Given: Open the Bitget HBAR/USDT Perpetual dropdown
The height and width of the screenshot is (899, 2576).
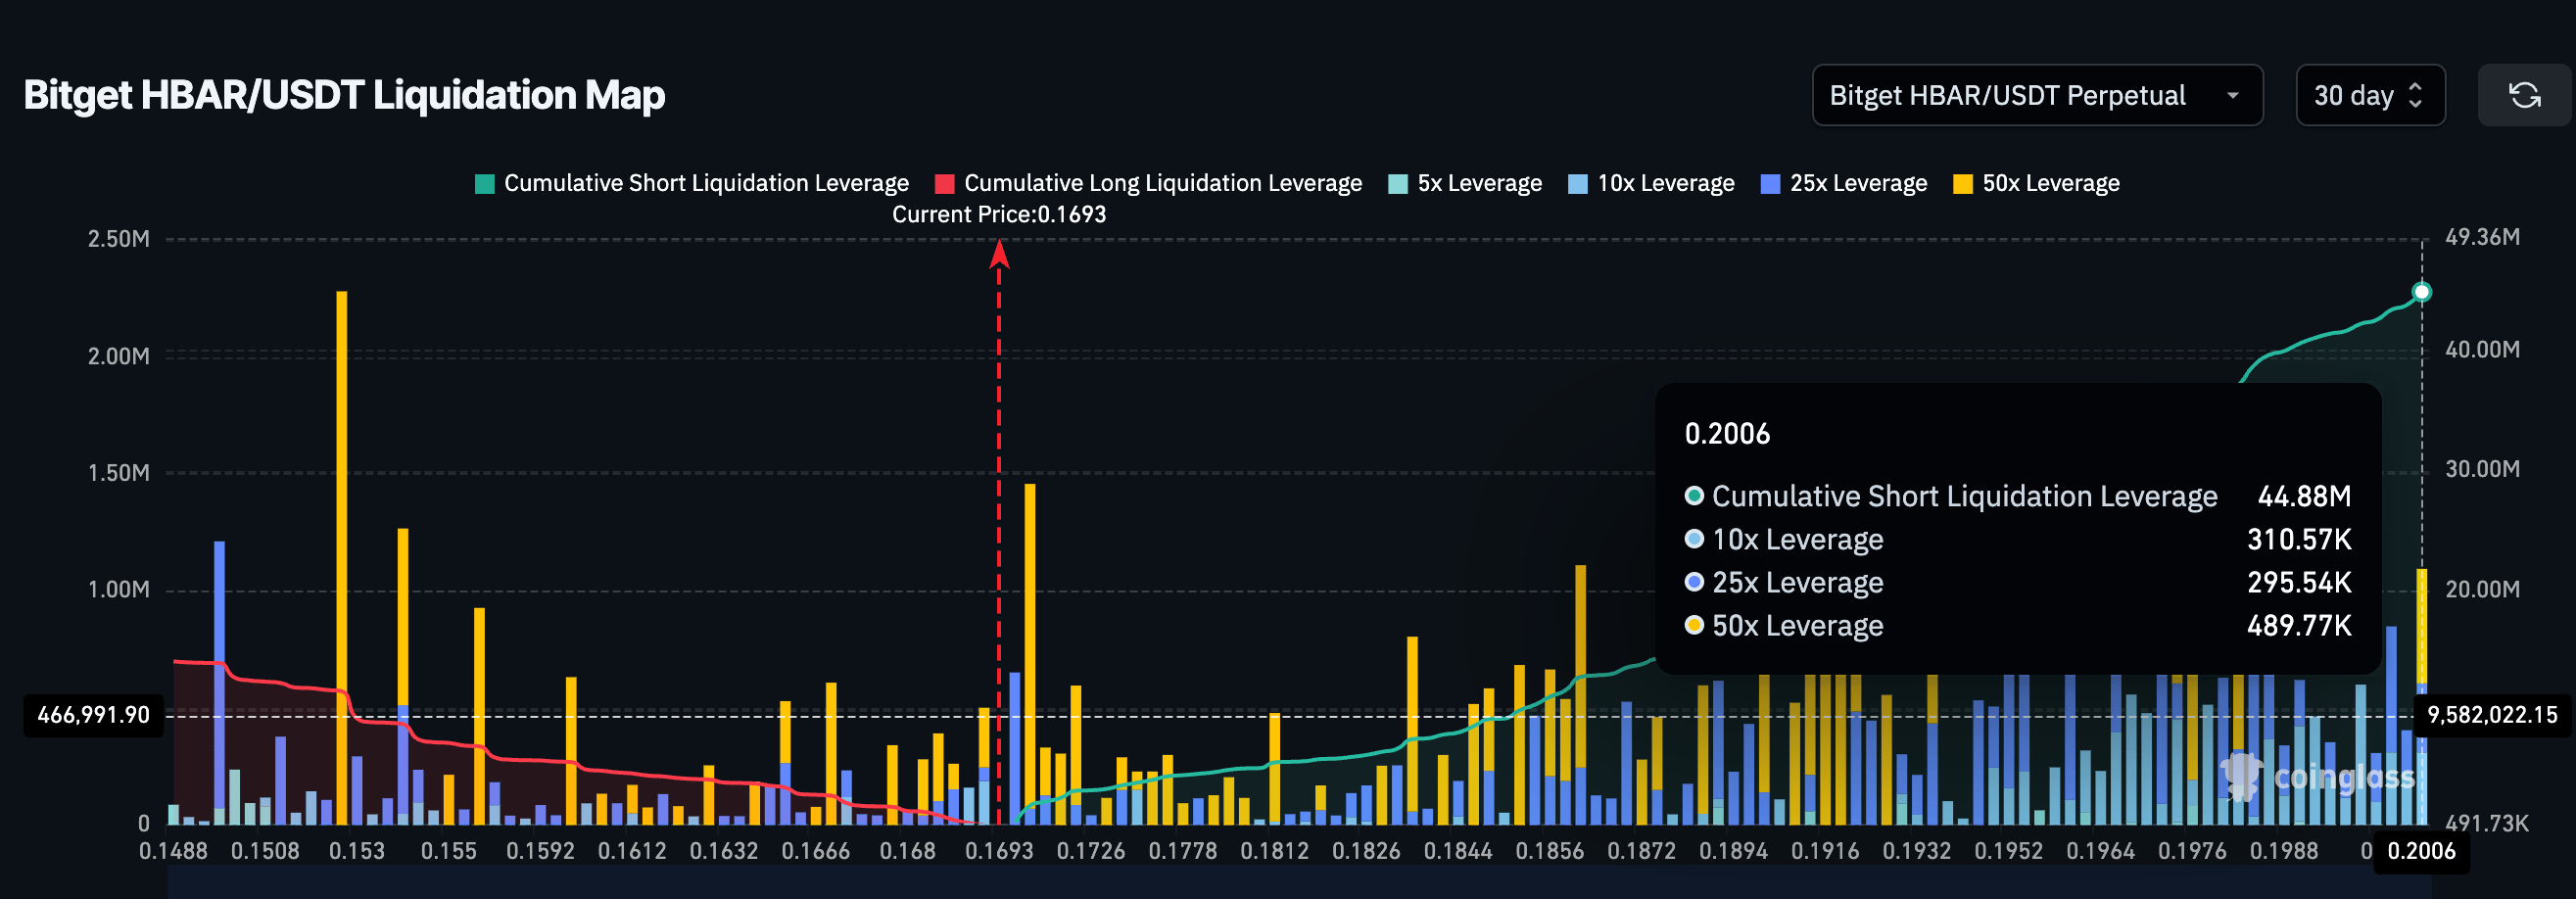Looking at the screenshot, I should pos(2035,95).
